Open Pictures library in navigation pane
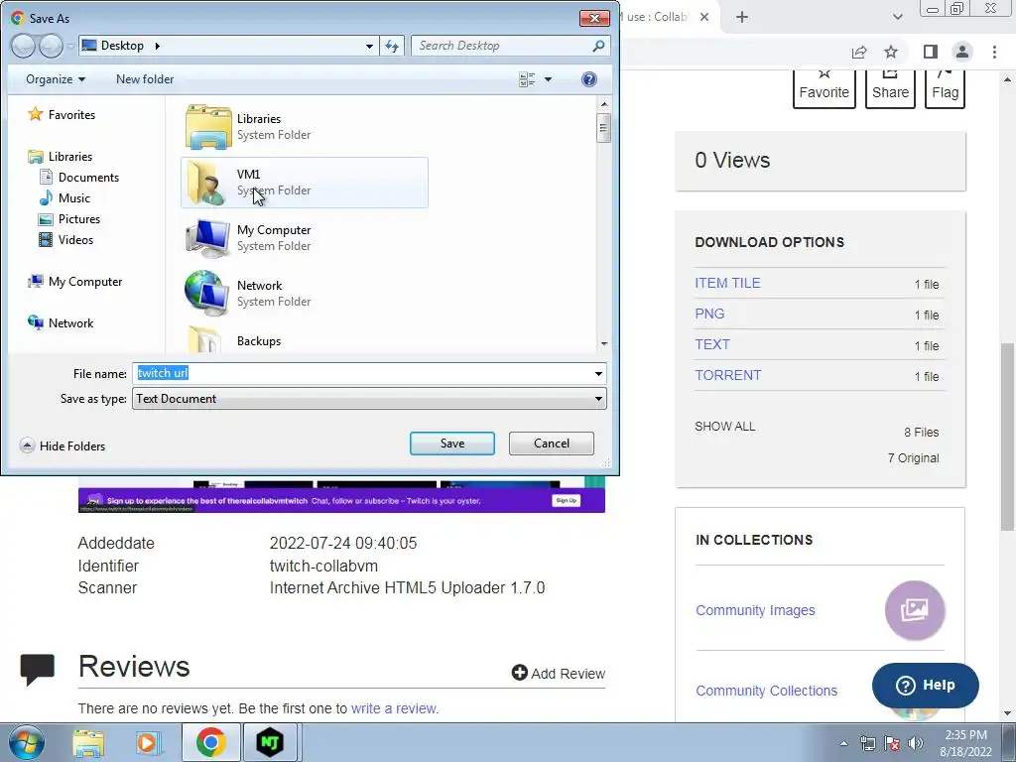1016x762 pixels. click(x=69, y=219)
